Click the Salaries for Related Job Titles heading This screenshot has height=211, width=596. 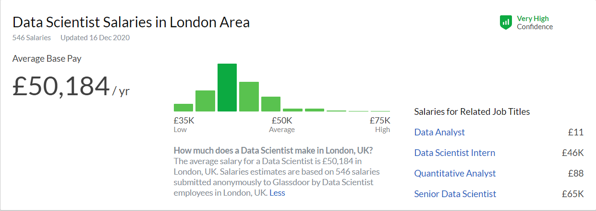pos(472,111)
